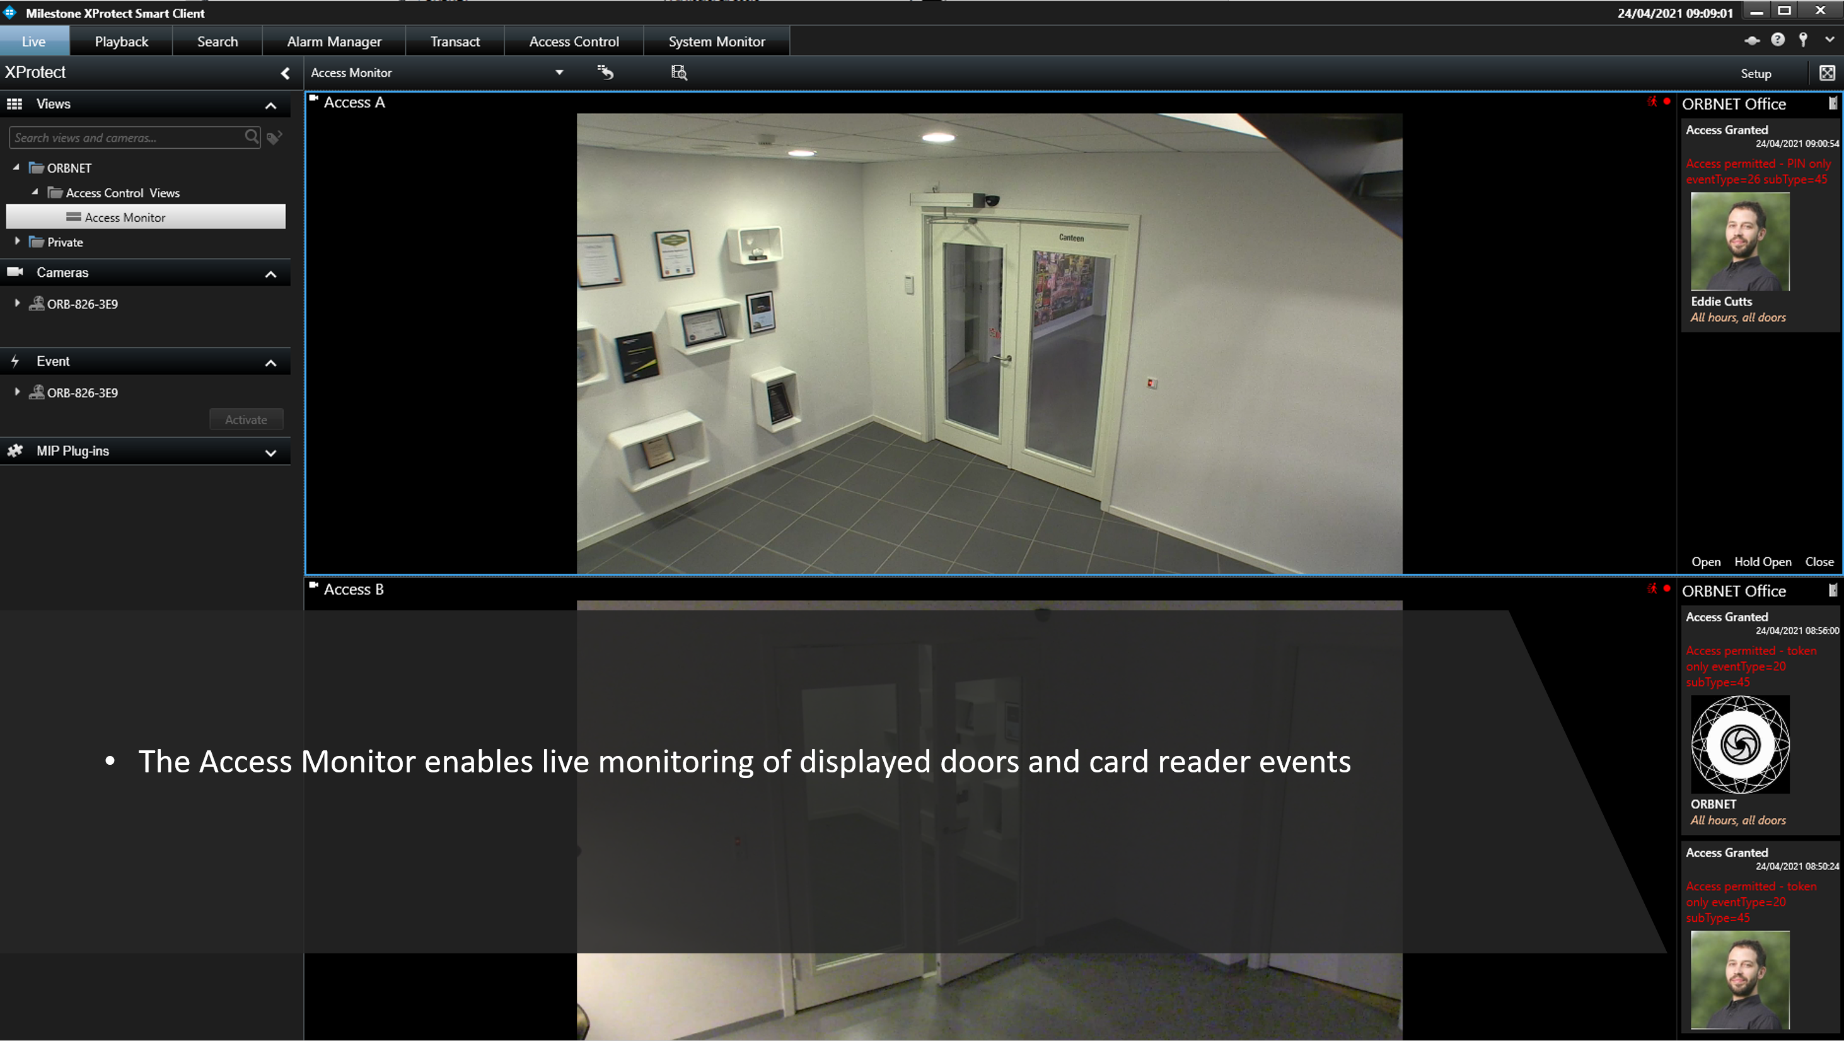The width and height of the screenshot is (1844, 1041).
Task: Open the status indicator icon beside help
Action: [x=1752, y=41]
